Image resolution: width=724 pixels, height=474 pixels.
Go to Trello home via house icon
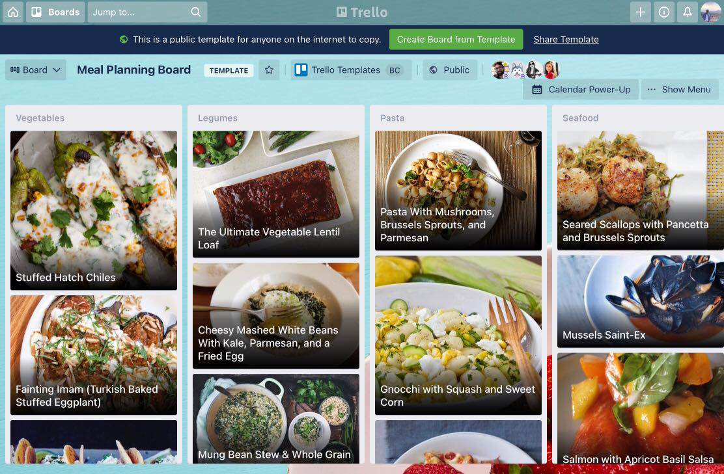(13, 12)
